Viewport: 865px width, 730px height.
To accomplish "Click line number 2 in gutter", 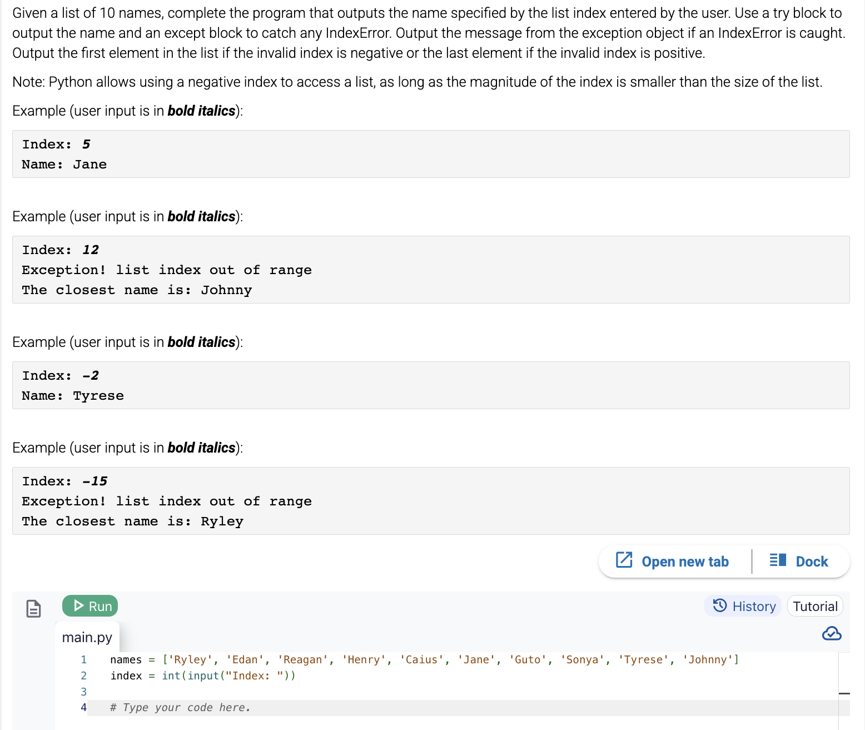I will [84, 676].
